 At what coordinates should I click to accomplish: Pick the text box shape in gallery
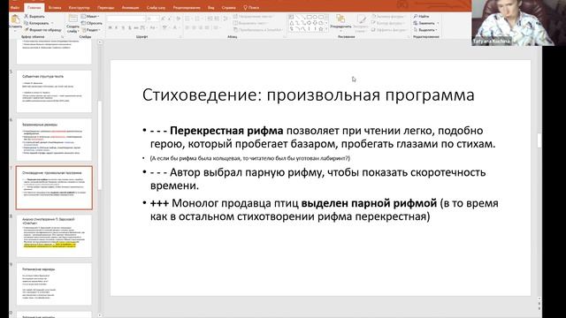pos(291,17)
